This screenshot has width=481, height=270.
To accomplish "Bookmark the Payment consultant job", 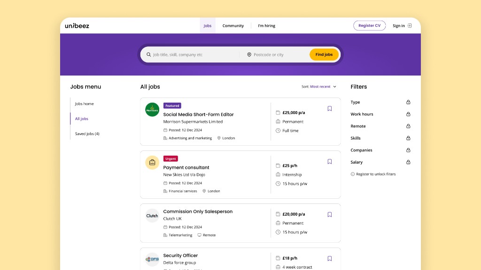I will click(x=329, y=162).
